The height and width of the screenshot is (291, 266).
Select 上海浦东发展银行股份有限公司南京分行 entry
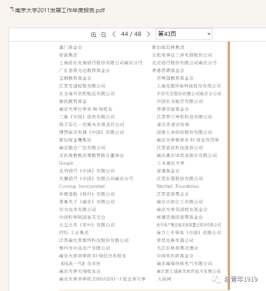(x=101, y=63)
